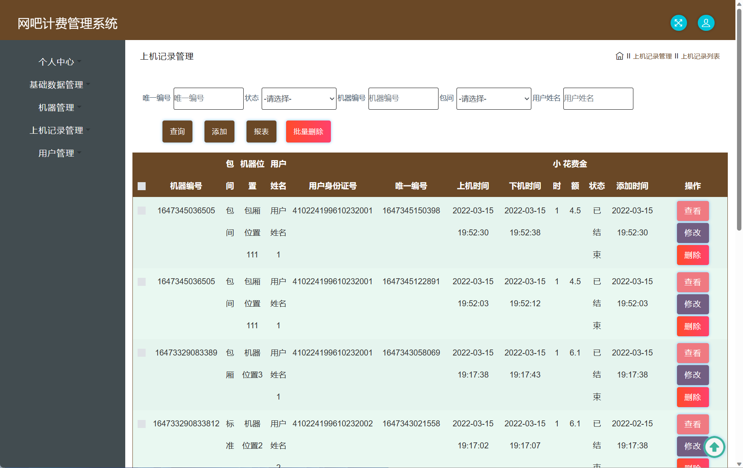Click the green back-to-top arrow
This screenshot has width=743, height=468.
coord(715,447)
